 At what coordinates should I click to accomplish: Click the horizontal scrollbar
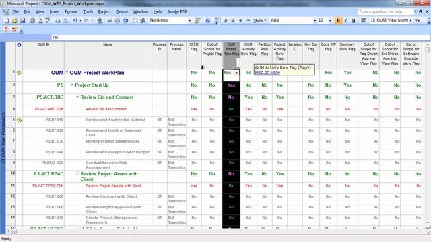216,231
